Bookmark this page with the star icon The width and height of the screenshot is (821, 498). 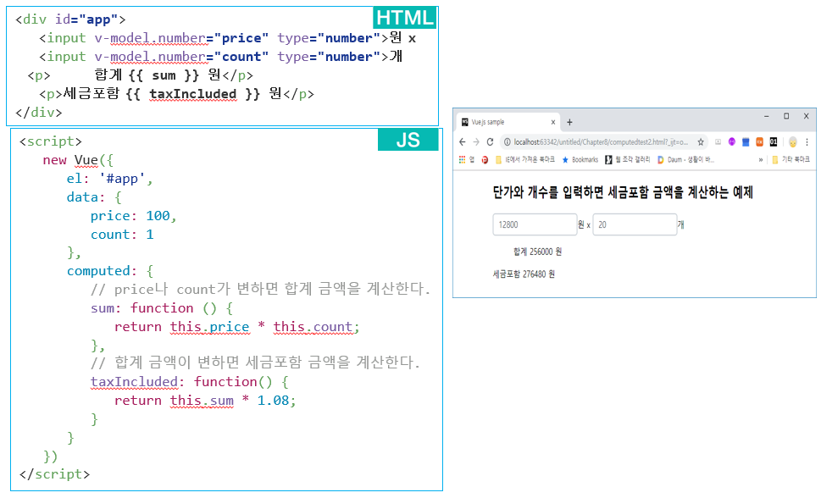(x=700, y=142)
